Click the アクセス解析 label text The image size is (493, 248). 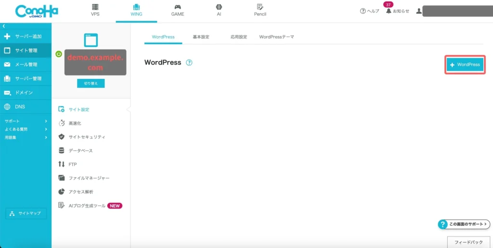81,192
